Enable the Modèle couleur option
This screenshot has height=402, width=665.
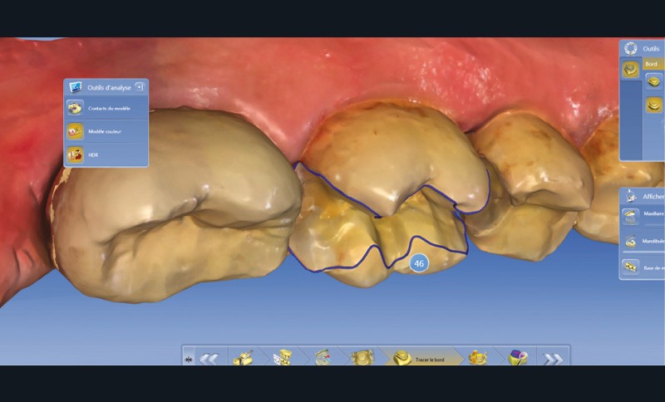click(x=76, y=131)
